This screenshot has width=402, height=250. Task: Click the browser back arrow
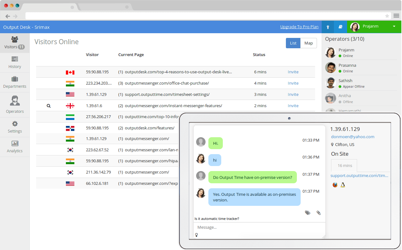[8, 16]
